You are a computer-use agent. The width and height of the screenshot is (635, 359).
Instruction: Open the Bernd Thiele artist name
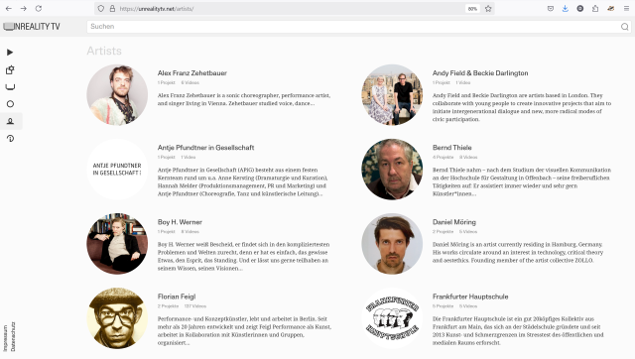(452, 148)
